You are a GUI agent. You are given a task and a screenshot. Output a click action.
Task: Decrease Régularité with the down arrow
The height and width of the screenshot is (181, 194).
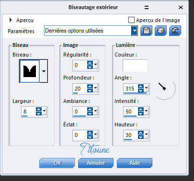tap(90, 67)
